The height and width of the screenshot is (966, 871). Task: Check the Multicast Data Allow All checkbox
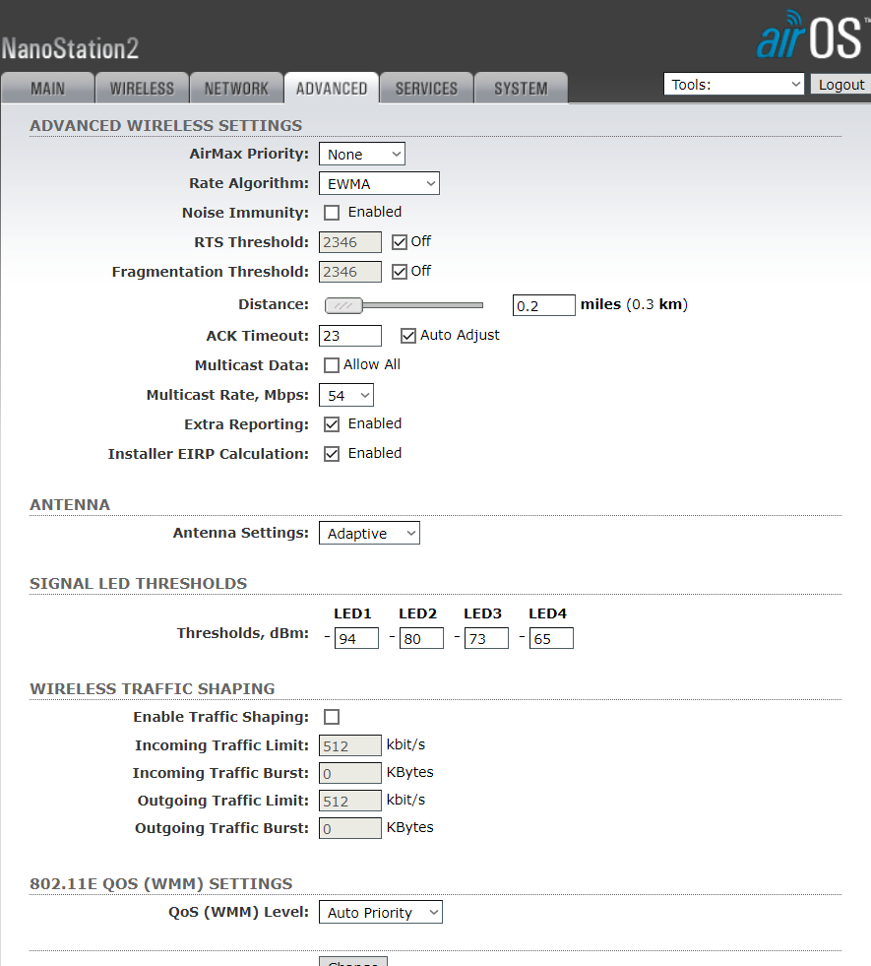coord(332,365)
